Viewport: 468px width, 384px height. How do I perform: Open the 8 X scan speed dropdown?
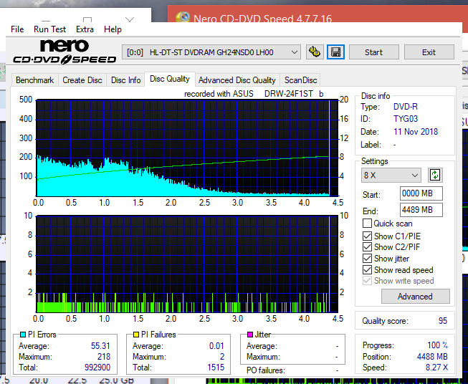(x=391, y=175)
